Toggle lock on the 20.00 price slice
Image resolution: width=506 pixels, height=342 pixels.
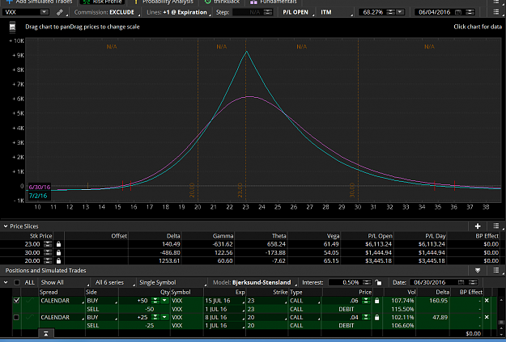tap(58, 260)
